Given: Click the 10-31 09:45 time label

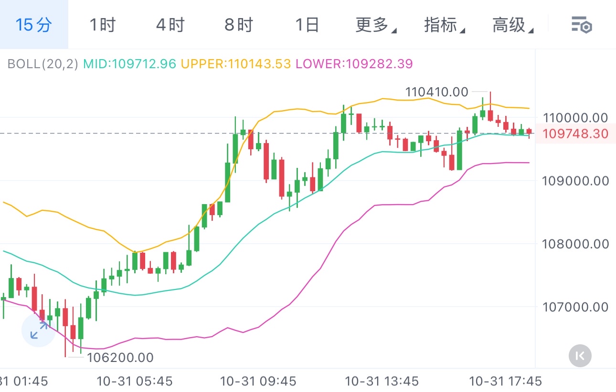Looking at the screenshot, I should point(258,381).
